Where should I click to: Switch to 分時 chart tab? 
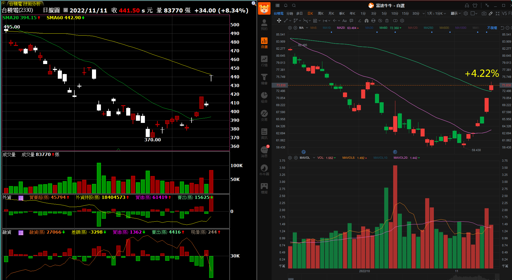(x=290, y=13)
